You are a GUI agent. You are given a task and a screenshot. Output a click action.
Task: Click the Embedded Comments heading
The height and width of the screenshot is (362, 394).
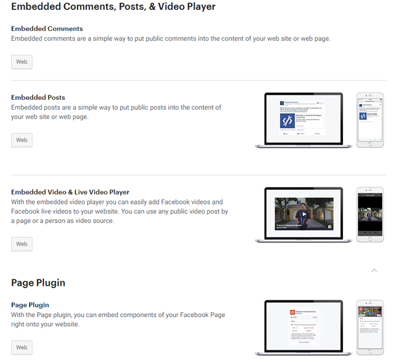pos(47,29)
